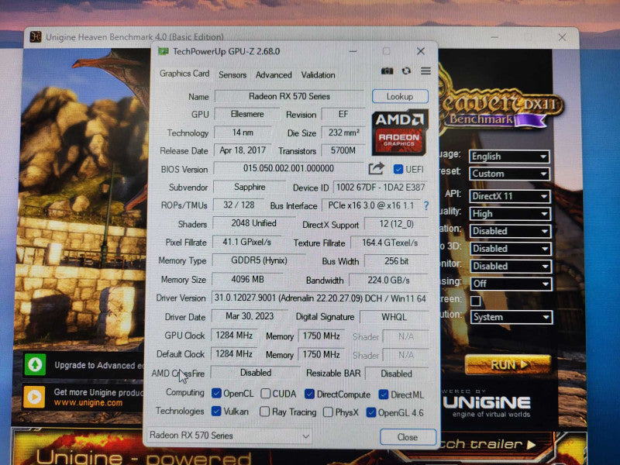Screen dimensions: 620x465
Task: Open the API dropdown set to DirectX 11
Action: click(x=510, y=196)
